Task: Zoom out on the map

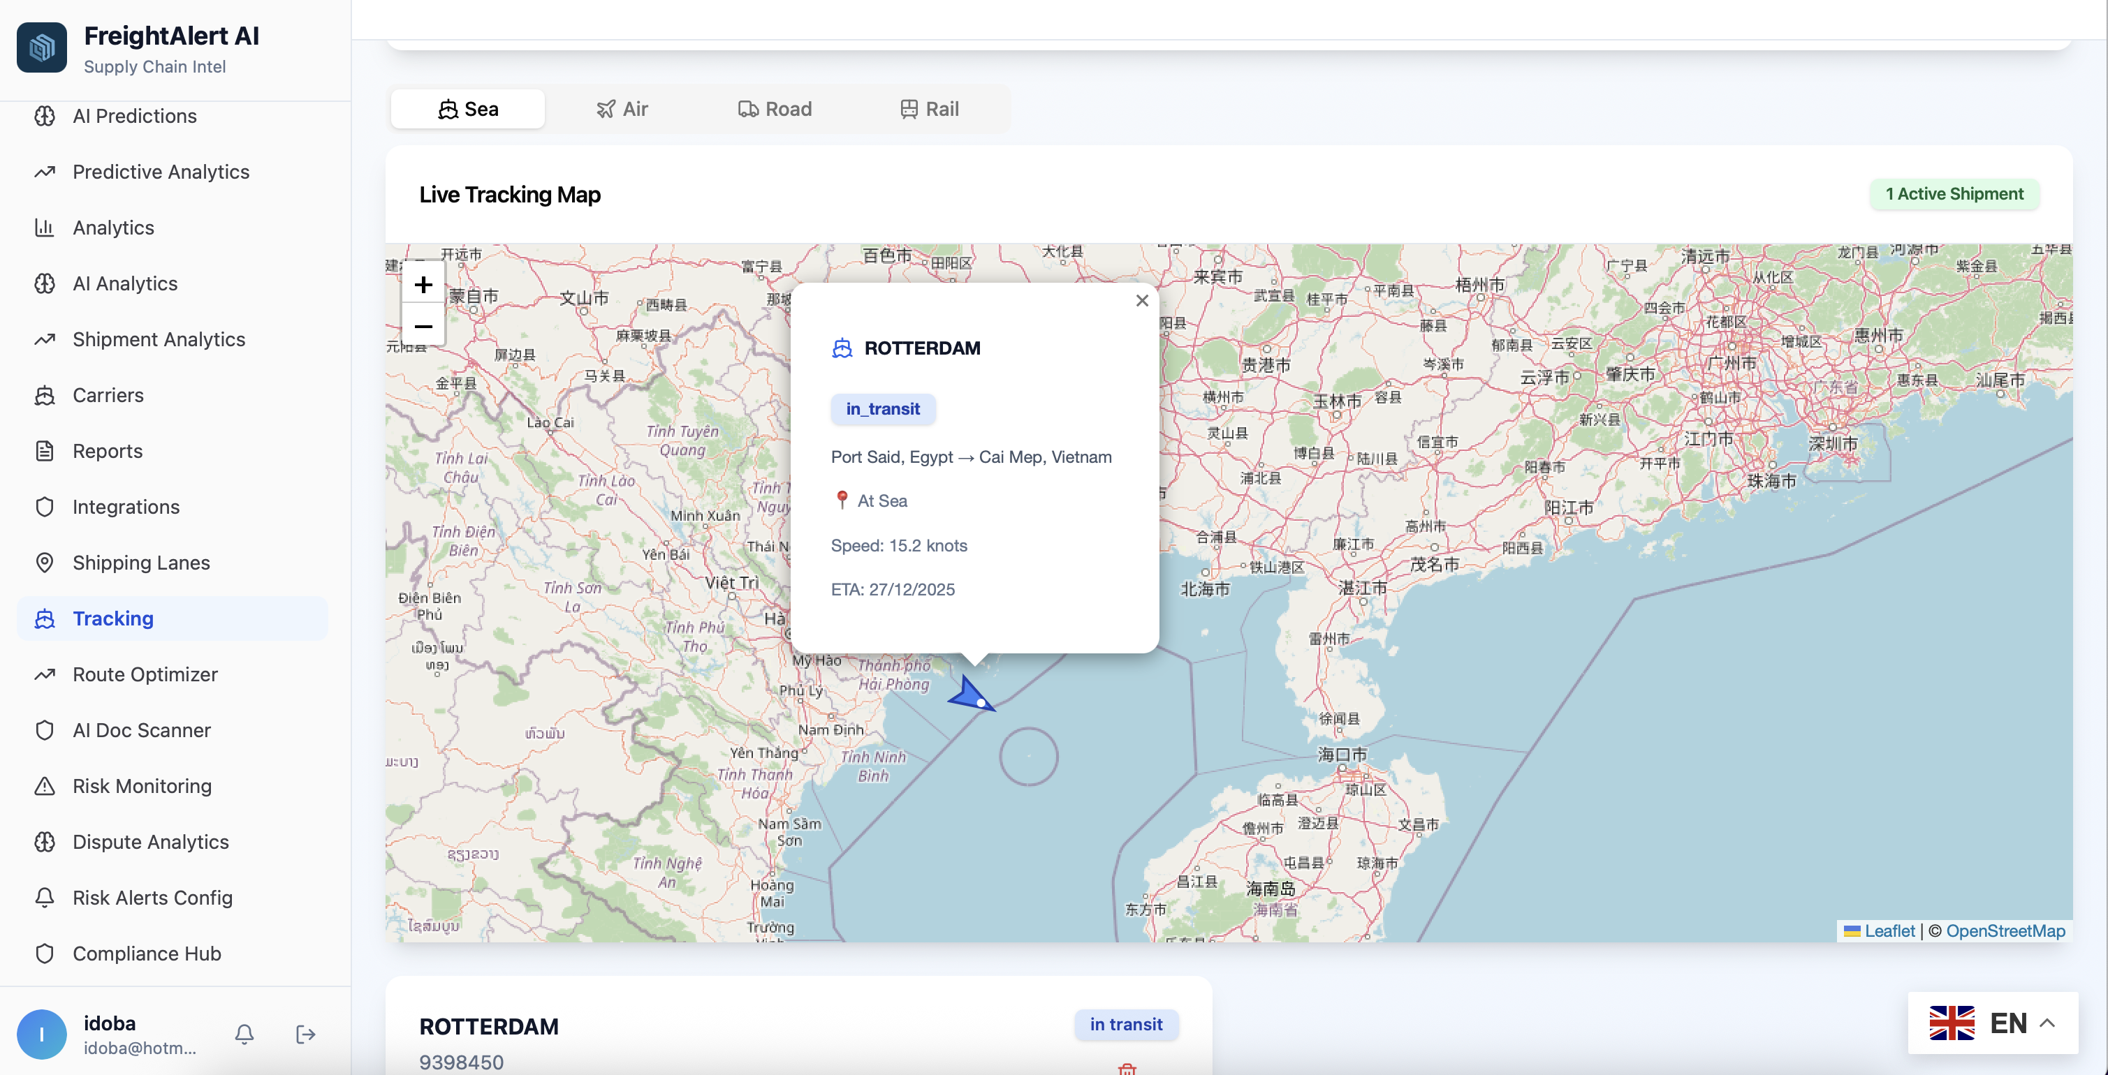Action: 423,325
